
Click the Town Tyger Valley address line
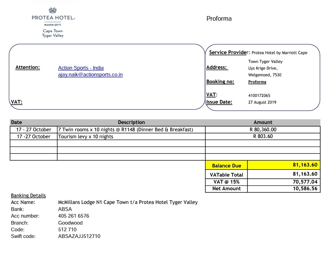click(x=265, y=61)
